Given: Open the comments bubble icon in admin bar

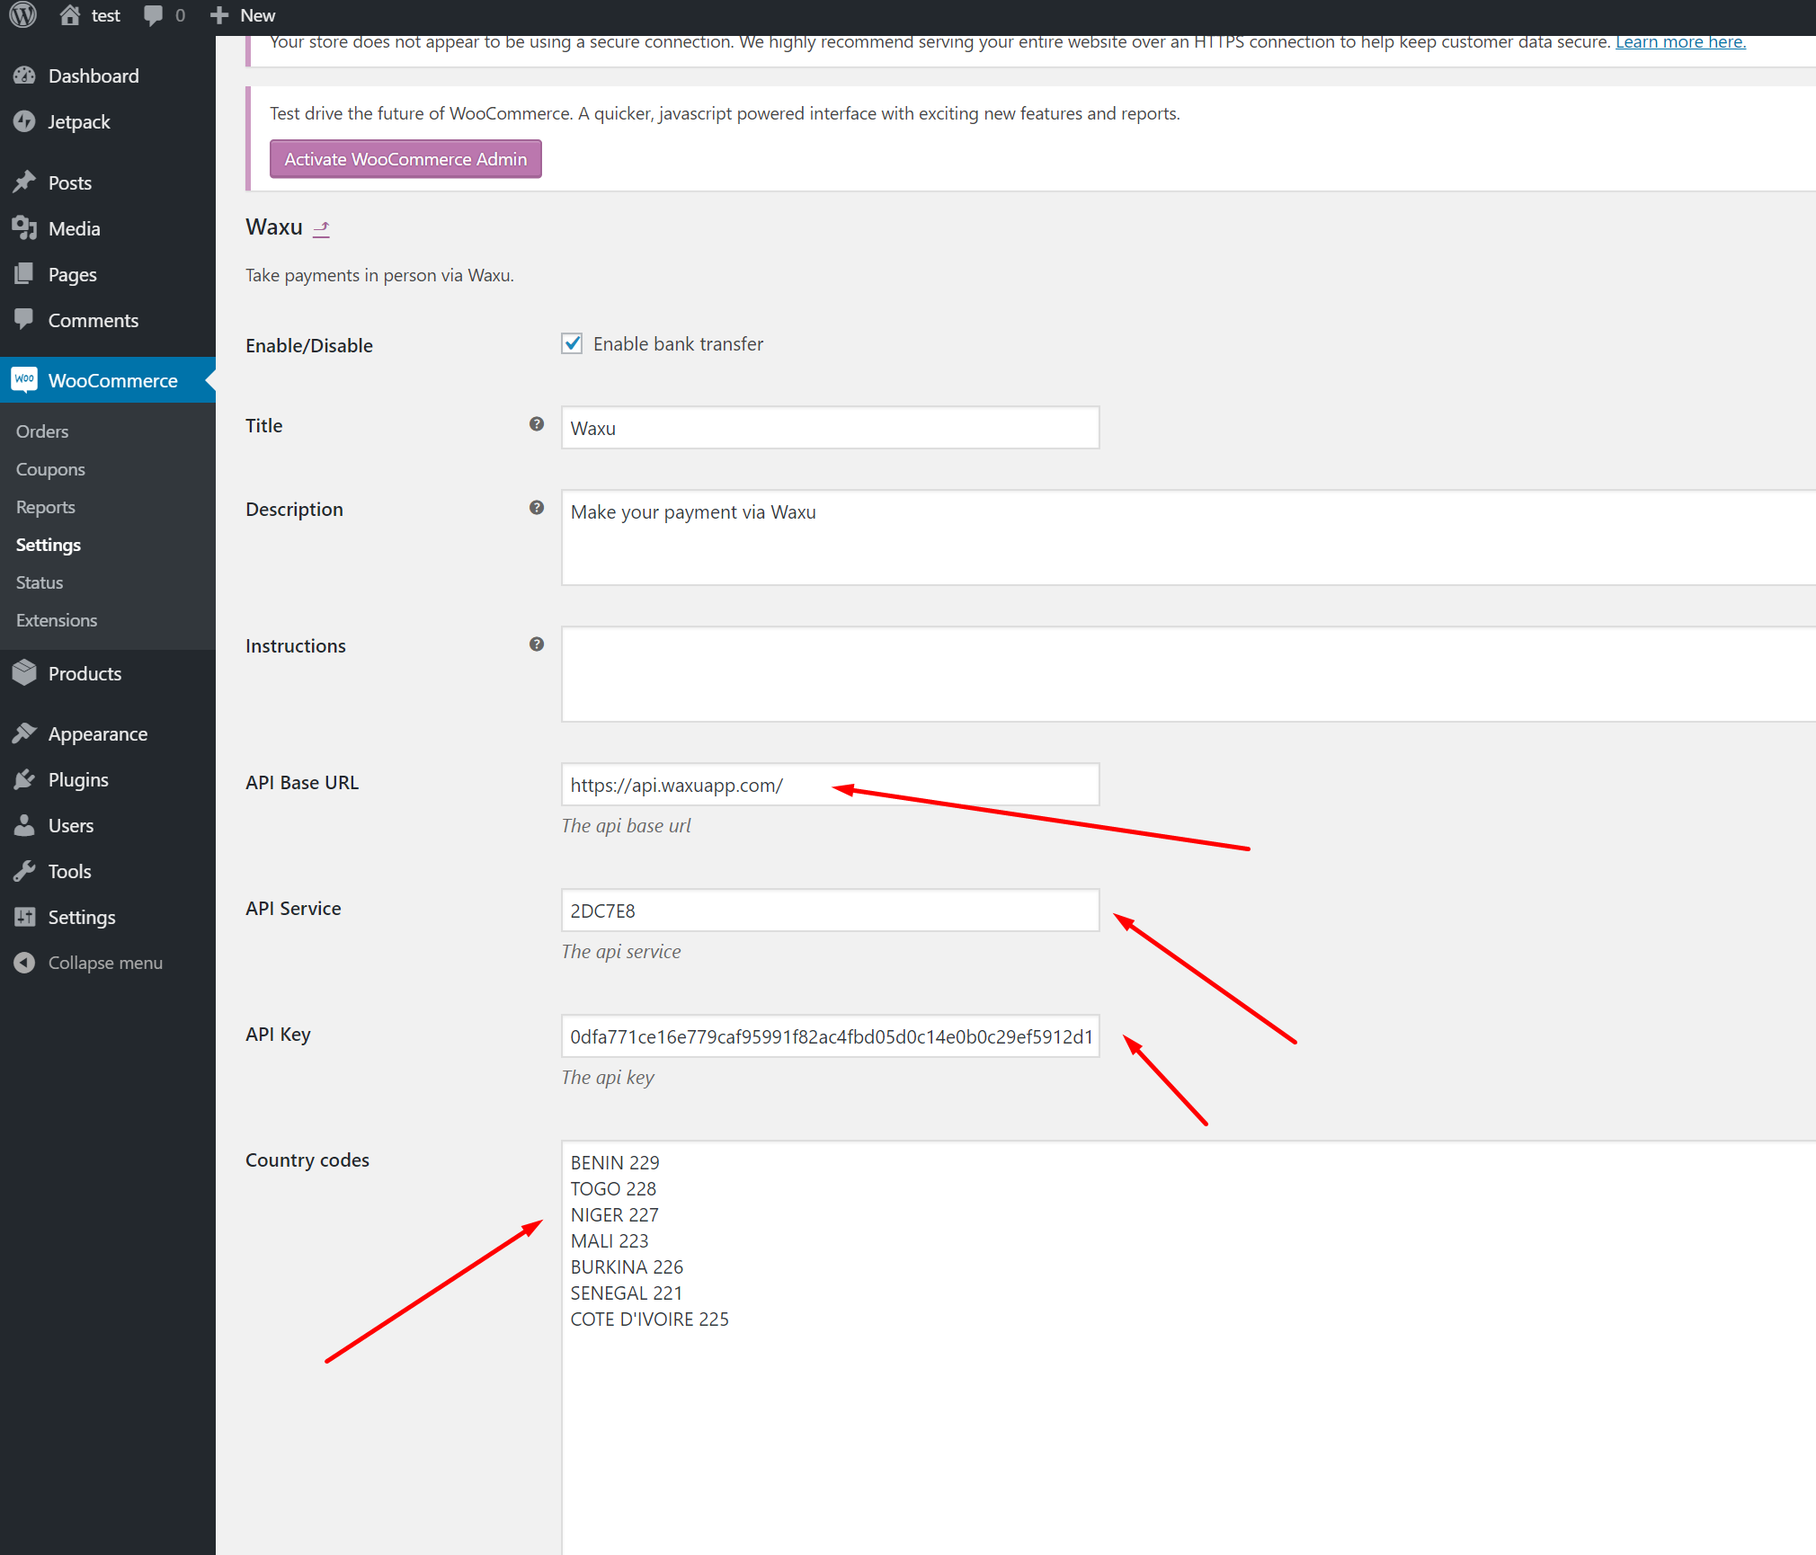Looking at the screenshot, I should (154, 15).
